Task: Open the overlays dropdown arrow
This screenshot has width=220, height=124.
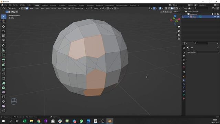Action: pos(163,8)
